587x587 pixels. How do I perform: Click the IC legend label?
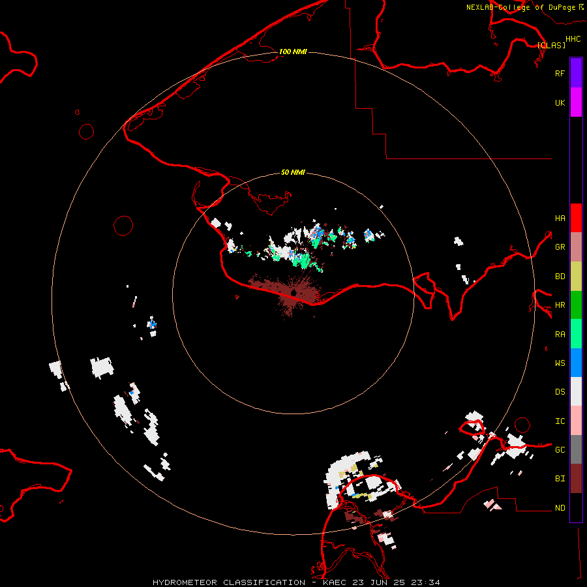tap(560, 421)
